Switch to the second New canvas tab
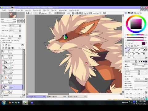Image resolution: width=148 pixels, height=111 pixels. coord(77,97)
